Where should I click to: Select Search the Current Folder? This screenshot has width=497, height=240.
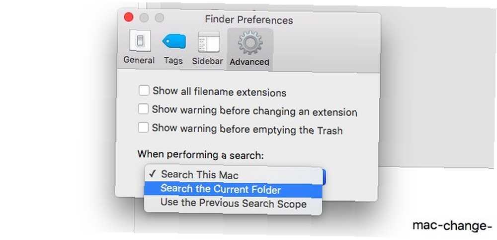click(233, 190)
